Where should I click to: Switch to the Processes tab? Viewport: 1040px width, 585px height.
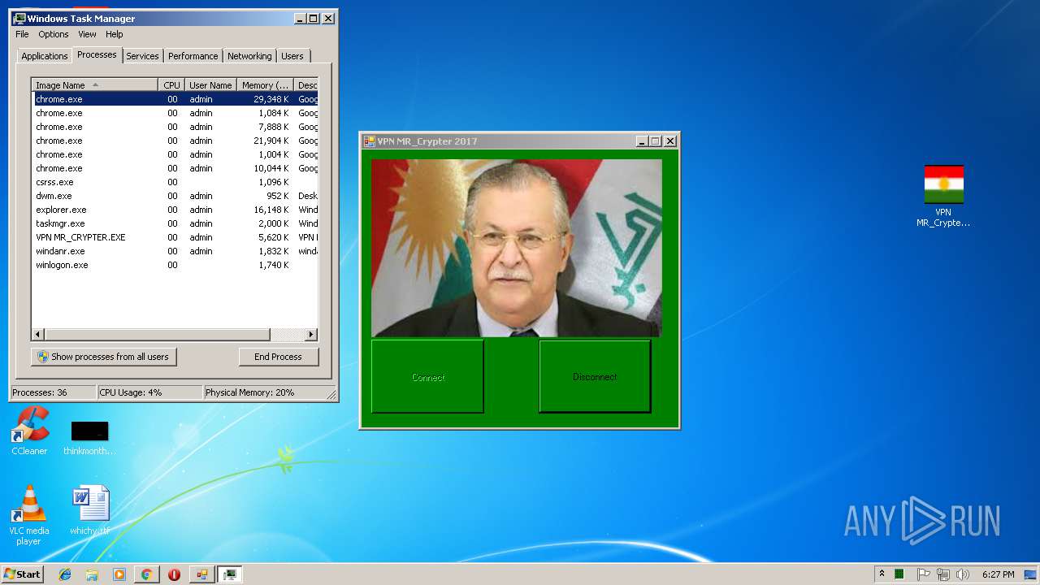[x=97, y=54]
